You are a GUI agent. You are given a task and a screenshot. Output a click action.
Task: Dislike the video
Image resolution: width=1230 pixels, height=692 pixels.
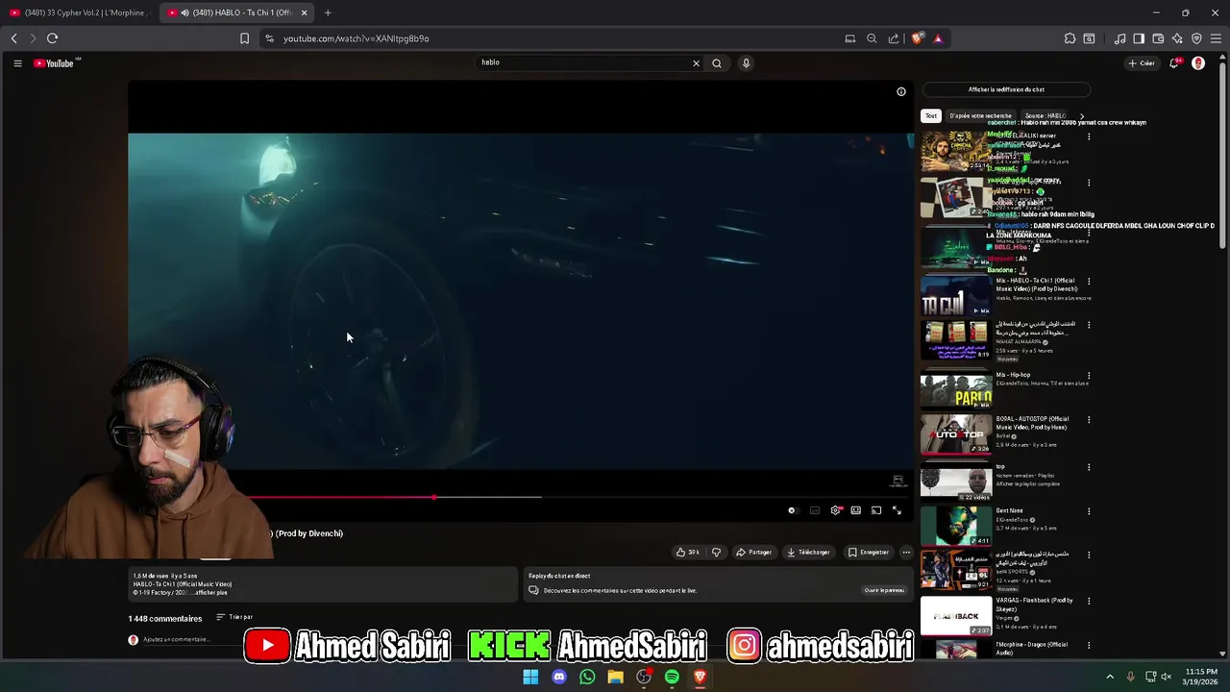pyautogui.click(x=716, y=553)
